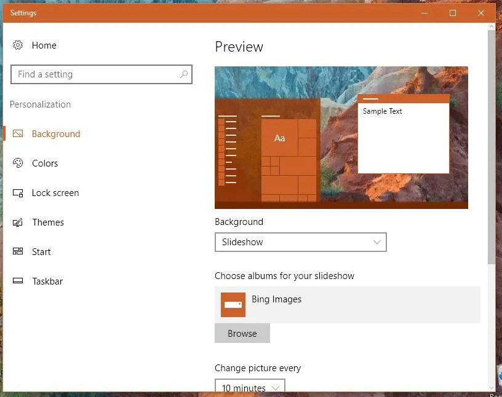Maximize the Settings window

coord(453,13)
